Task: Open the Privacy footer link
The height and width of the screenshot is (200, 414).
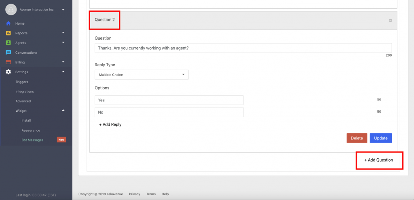Action: (134, 194)
